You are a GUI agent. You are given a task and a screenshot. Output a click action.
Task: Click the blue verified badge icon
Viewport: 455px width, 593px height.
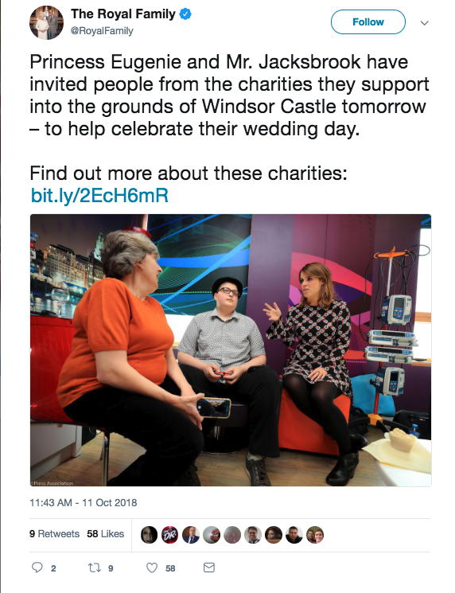pos(185,14)
